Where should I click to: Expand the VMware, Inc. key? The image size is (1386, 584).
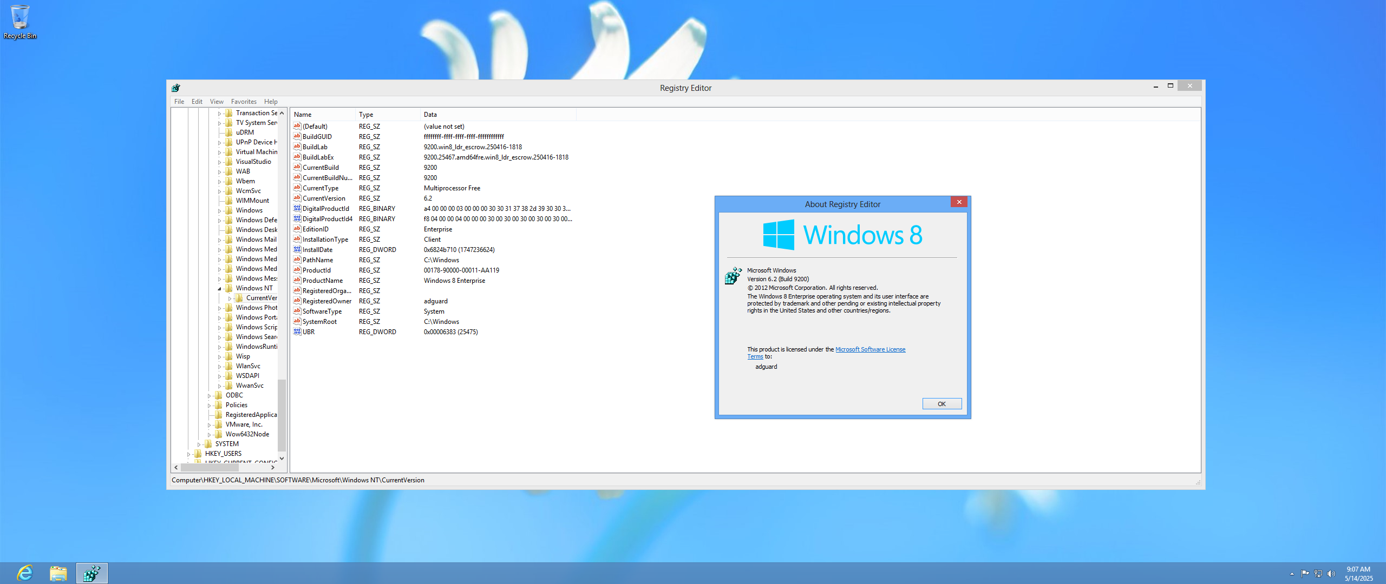[209, 424]
